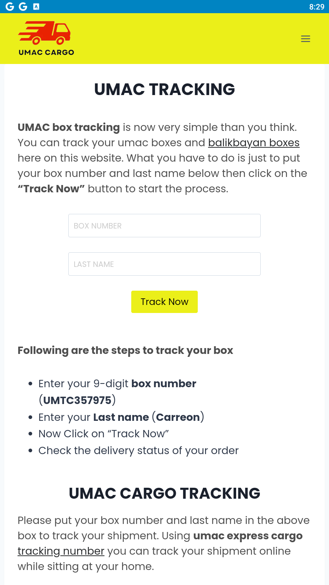Image resolution: width=329 pixels, height=585 pixels.
Task: Tap the leftmost Google G status icon
Action: point(10,7)
